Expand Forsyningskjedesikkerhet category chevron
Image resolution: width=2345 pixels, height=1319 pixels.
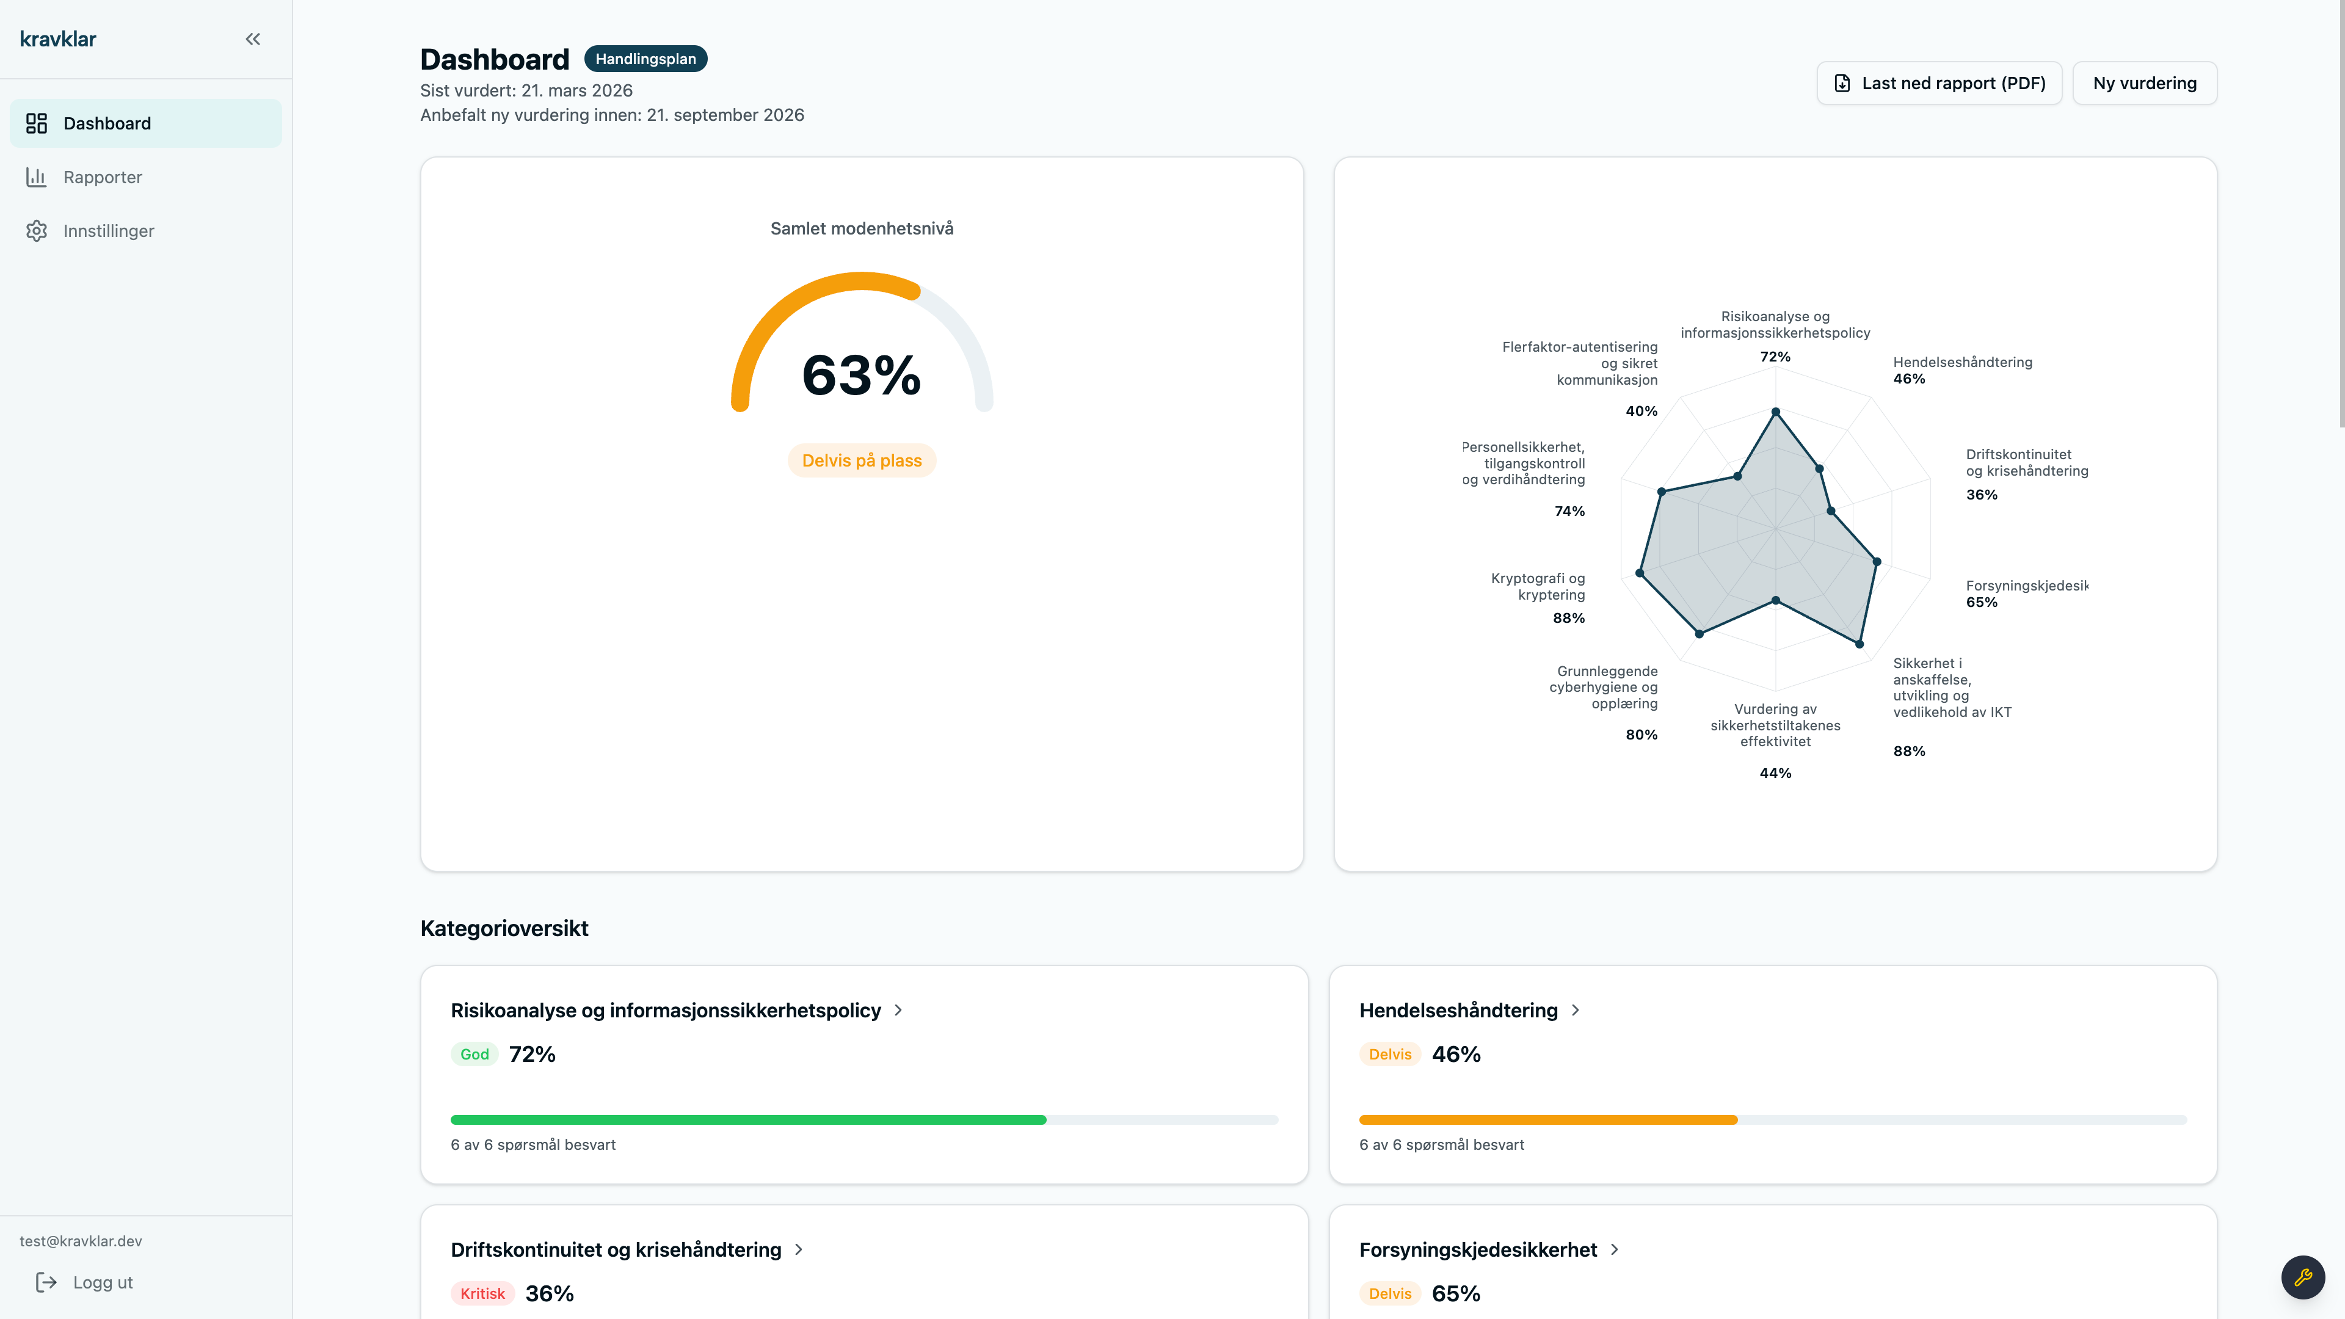pos(1614,1249)
